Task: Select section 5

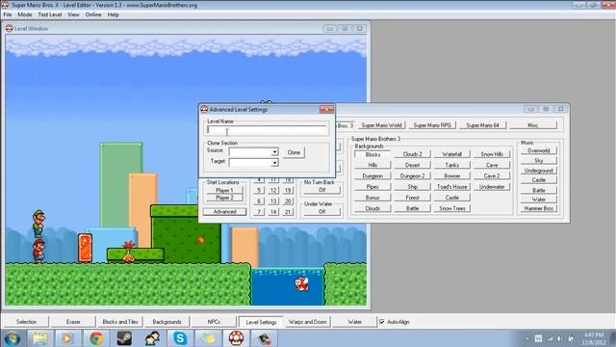Action: [x=259, y=191]
